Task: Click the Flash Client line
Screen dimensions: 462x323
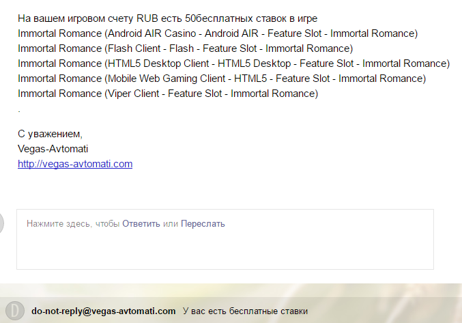Action: 186,48
